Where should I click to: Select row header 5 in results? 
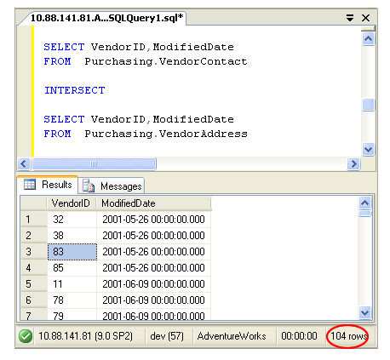click(x=34, y=284)
